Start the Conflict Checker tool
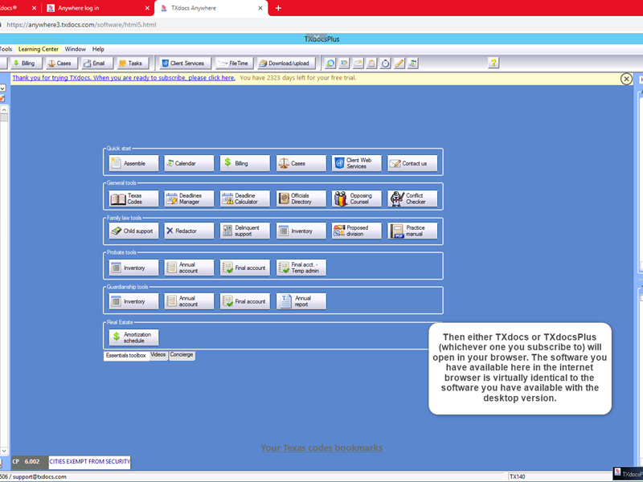The image size is (643, 482). 412,198
